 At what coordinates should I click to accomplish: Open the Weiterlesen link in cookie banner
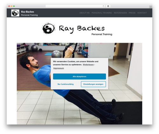tap(88, 65)
